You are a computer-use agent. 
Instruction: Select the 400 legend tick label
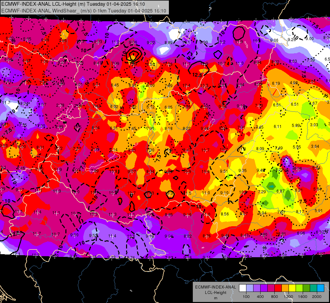point(260,297)
